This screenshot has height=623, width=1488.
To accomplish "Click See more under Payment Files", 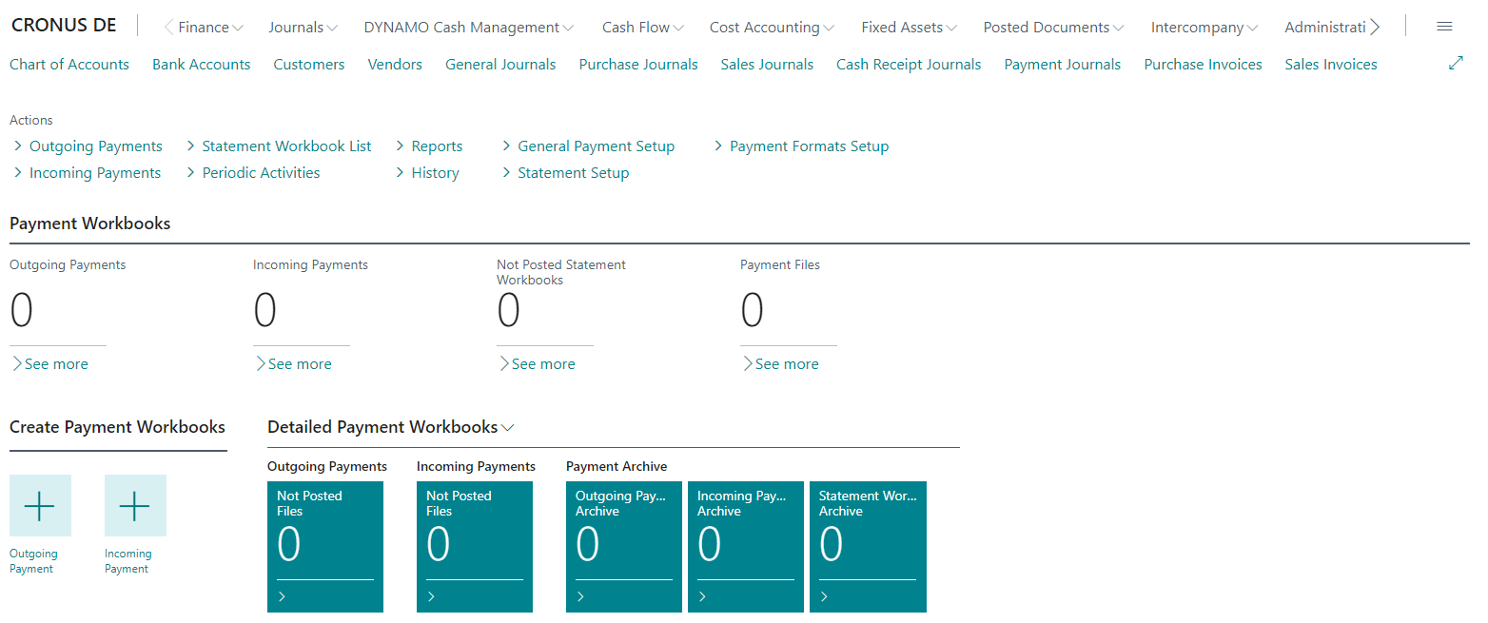I will pyautogui.click(x=780, y=364).
